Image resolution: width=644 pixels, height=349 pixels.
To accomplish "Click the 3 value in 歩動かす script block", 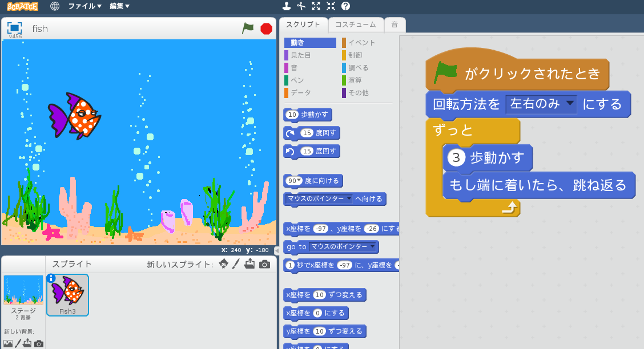I will [456, 157].
